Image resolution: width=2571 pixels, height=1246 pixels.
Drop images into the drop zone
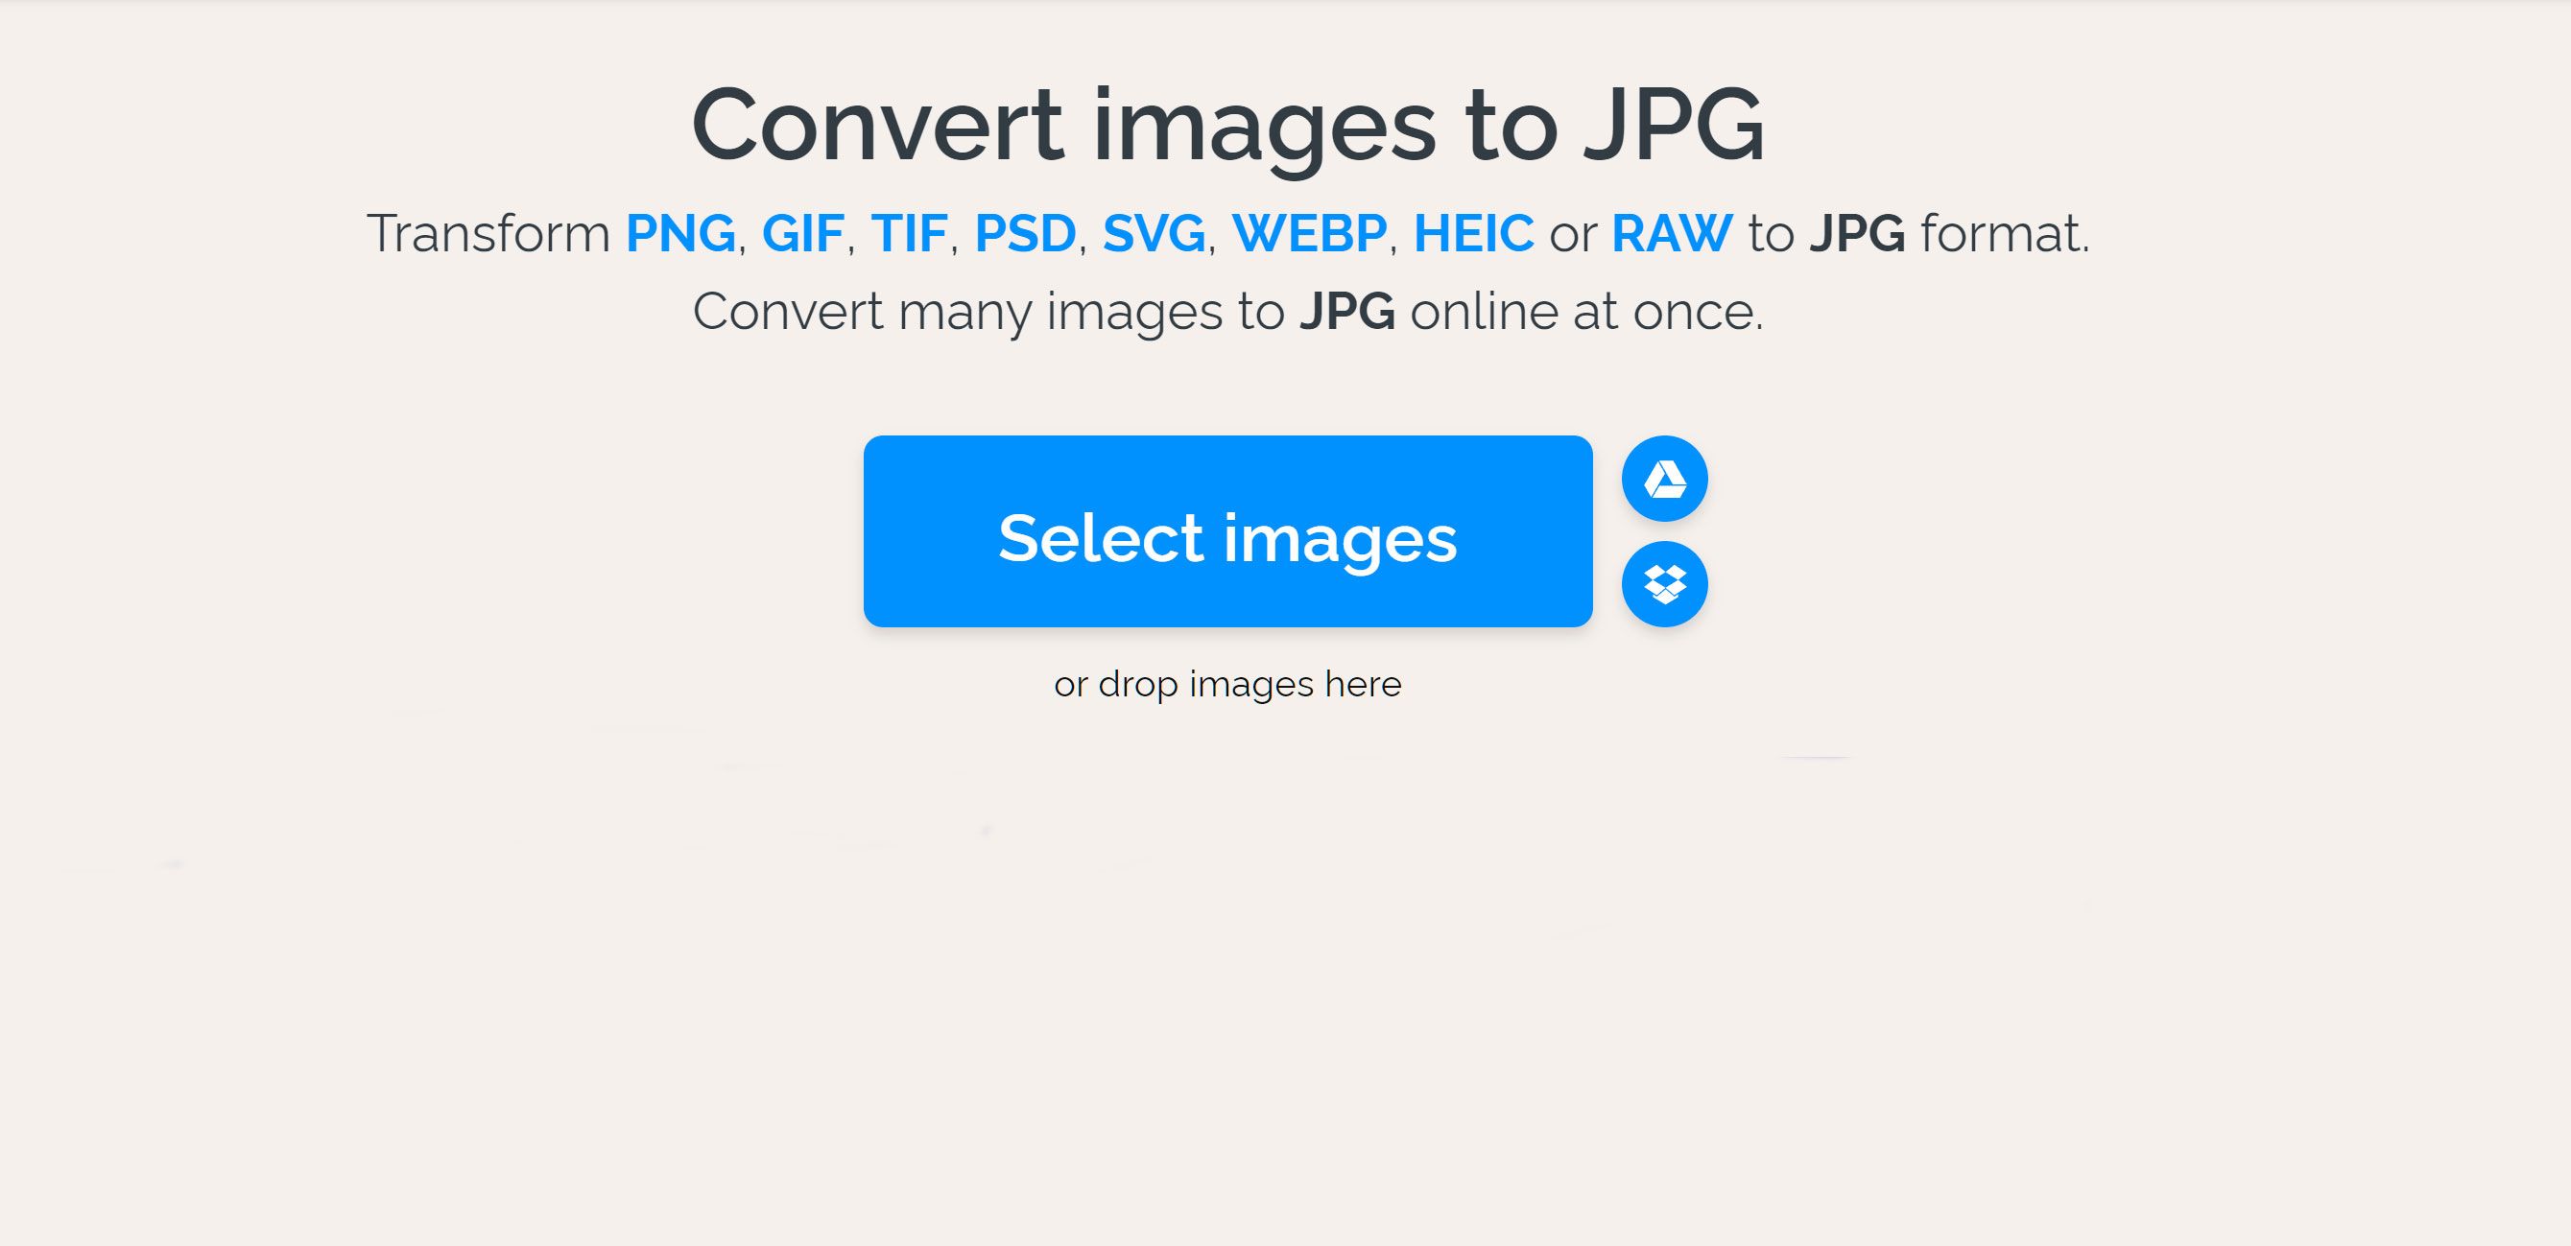(x=1226, y=684)
